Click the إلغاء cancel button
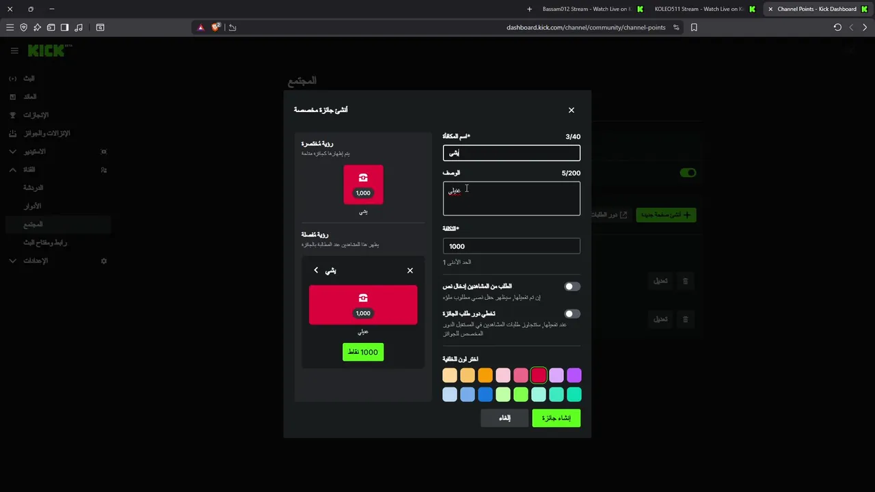The width and height of the screenshot is (875, 492). click(x=504, y=418)
